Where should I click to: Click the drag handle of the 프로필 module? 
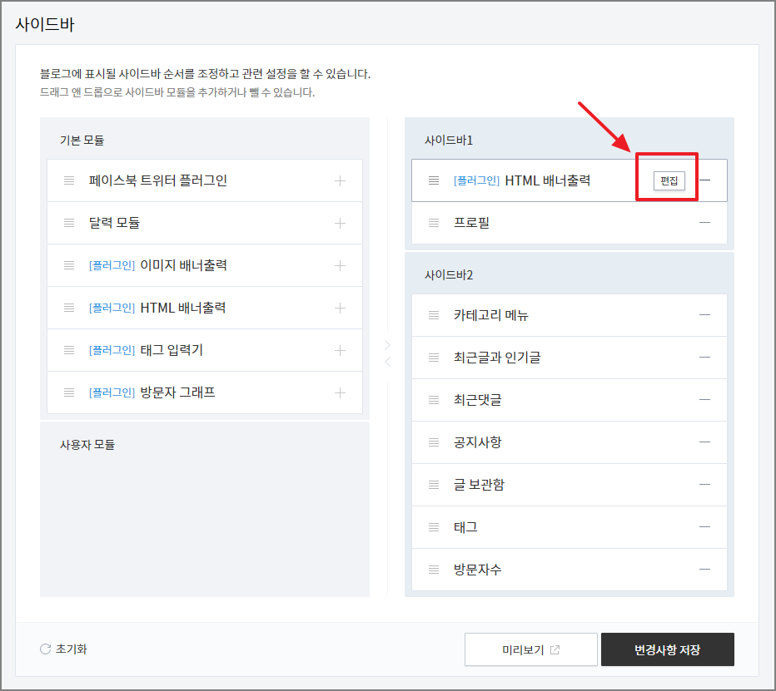coord(433,222)
